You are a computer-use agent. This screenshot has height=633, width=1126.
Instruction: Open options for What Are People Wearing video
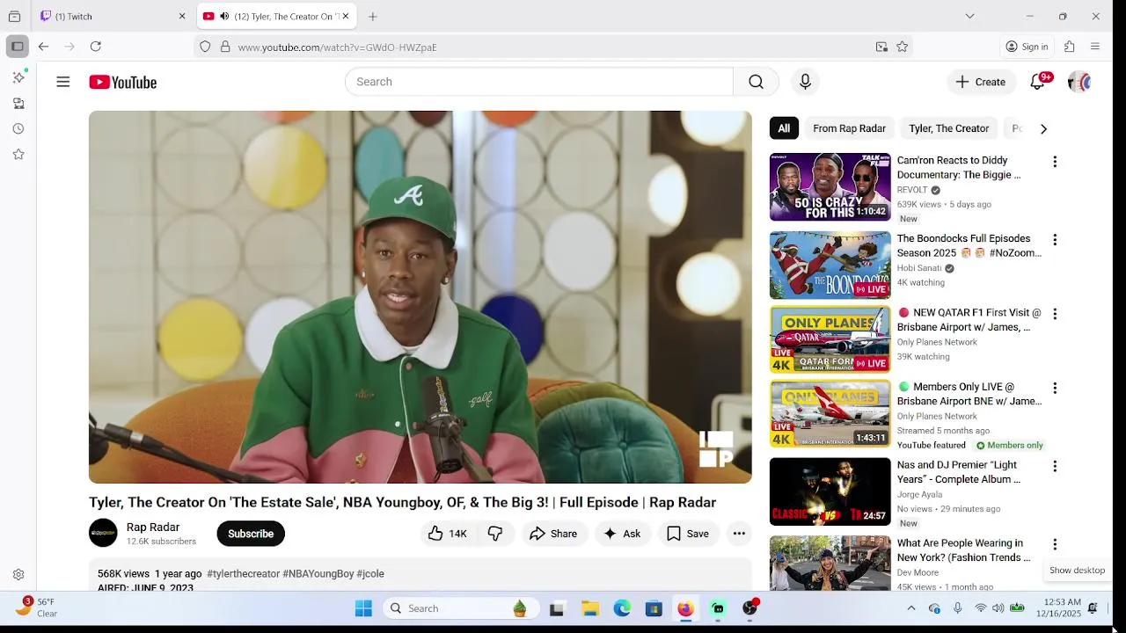[x=1055, y=544]
